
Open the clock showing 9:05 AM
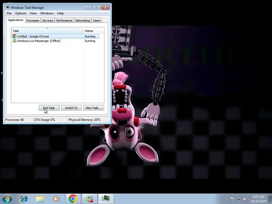click(x=258, y=199)
